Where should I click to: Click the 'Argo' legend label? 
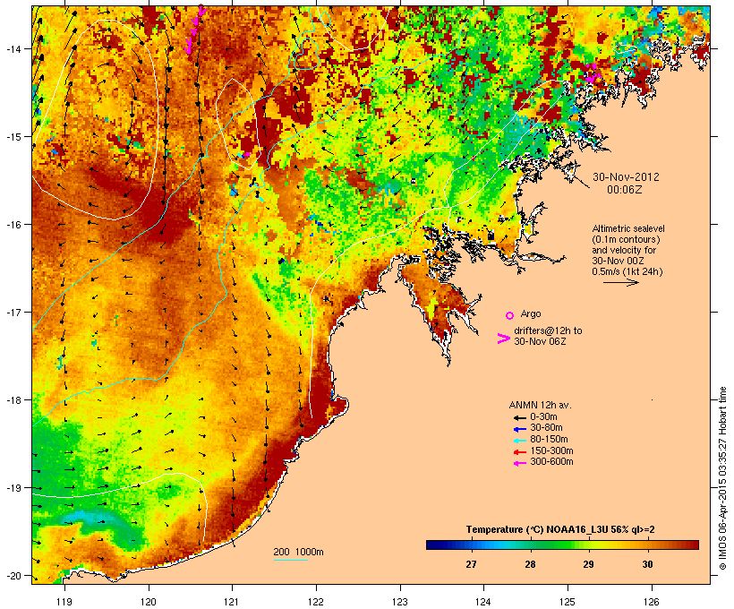pos(531,313)
